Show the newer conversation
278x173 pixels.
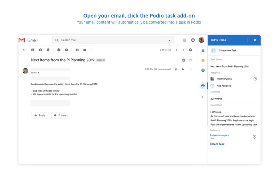(176, 50)
